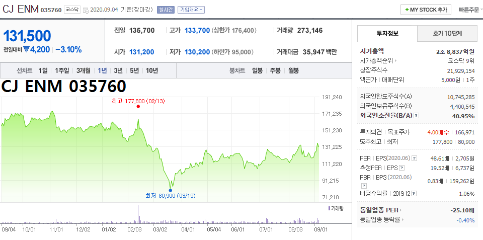Click help icon below PBR BPS

[x=364, y=186]
